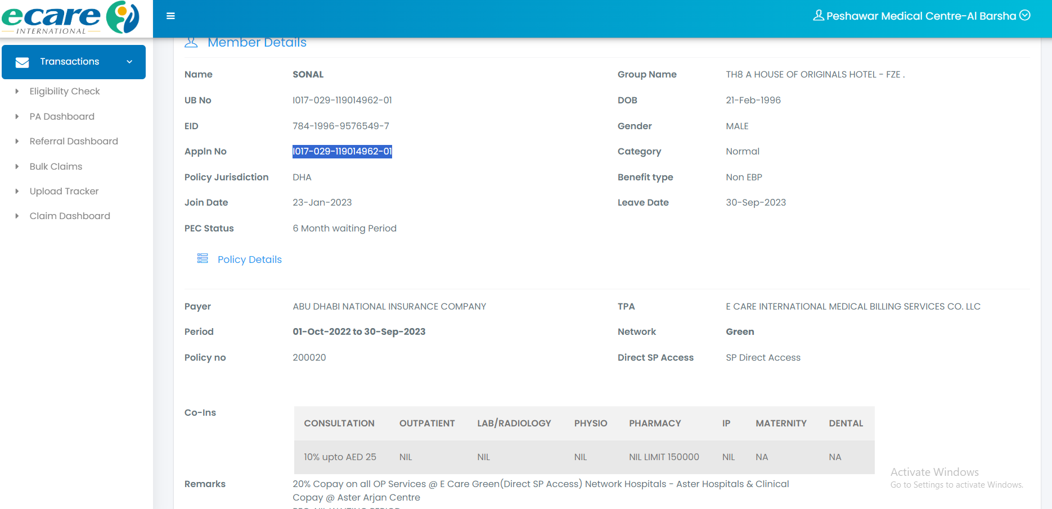This screenshot has height=509, width=1052.
Task: Click the PHARMACY column header
Action: point(655,423)
